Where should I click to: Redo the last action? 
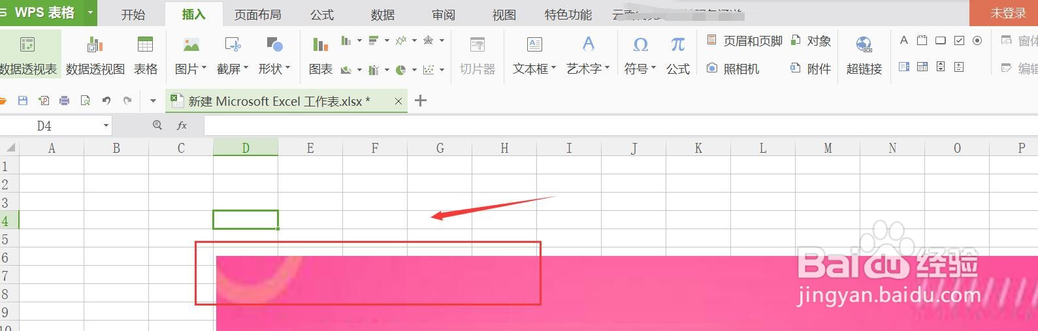pos(127,101)
